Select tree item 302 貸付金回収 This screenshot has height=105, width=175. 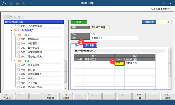pos(39,48)
